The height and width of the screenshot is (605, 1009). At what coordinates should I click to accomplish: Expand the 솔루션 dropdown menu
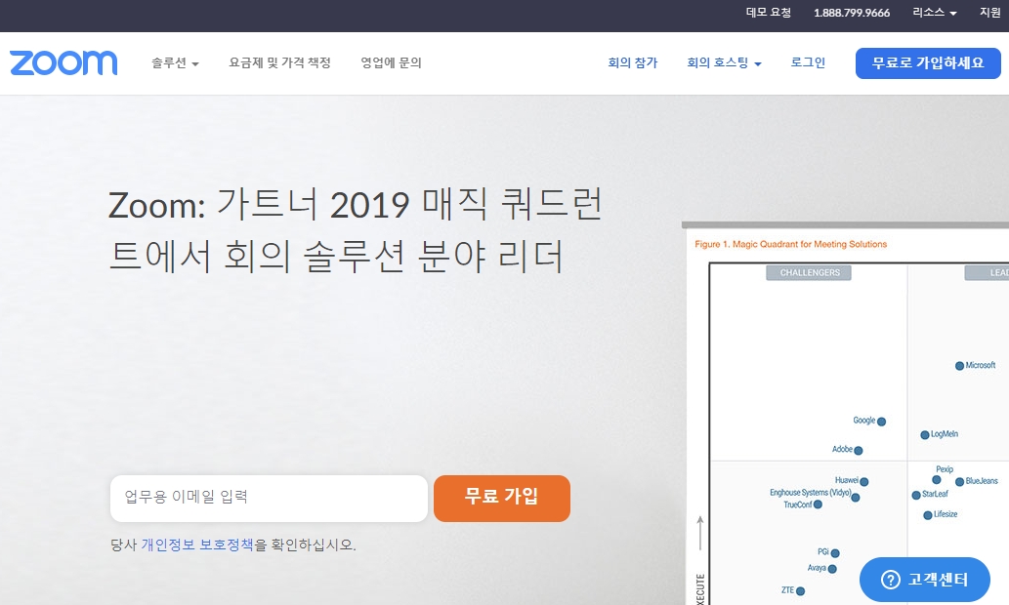(x=175, y=63)
